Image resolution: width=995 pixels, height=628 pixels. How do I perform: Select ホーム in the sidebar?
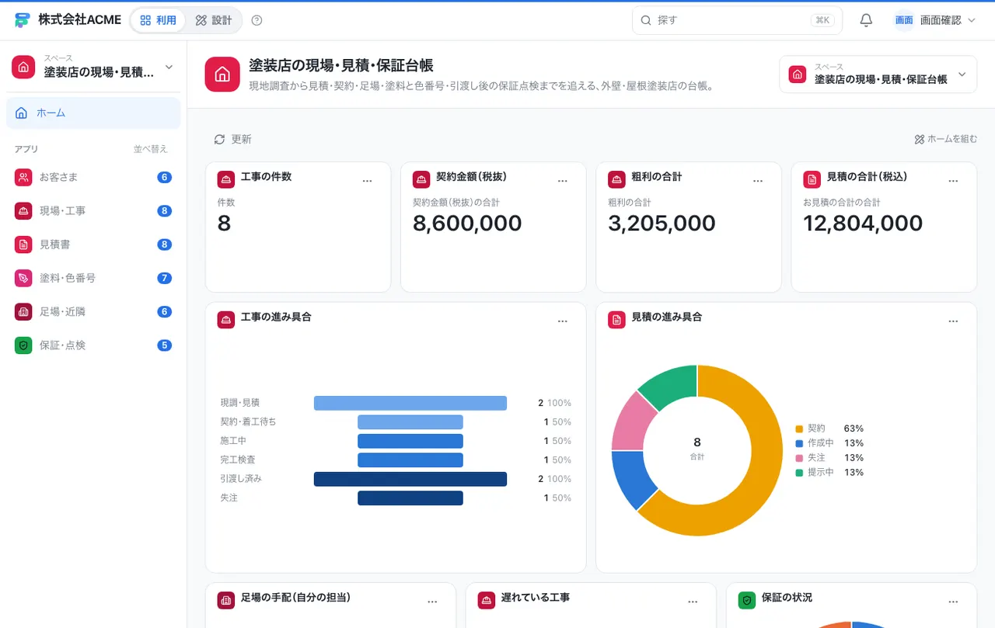[93, 113]
